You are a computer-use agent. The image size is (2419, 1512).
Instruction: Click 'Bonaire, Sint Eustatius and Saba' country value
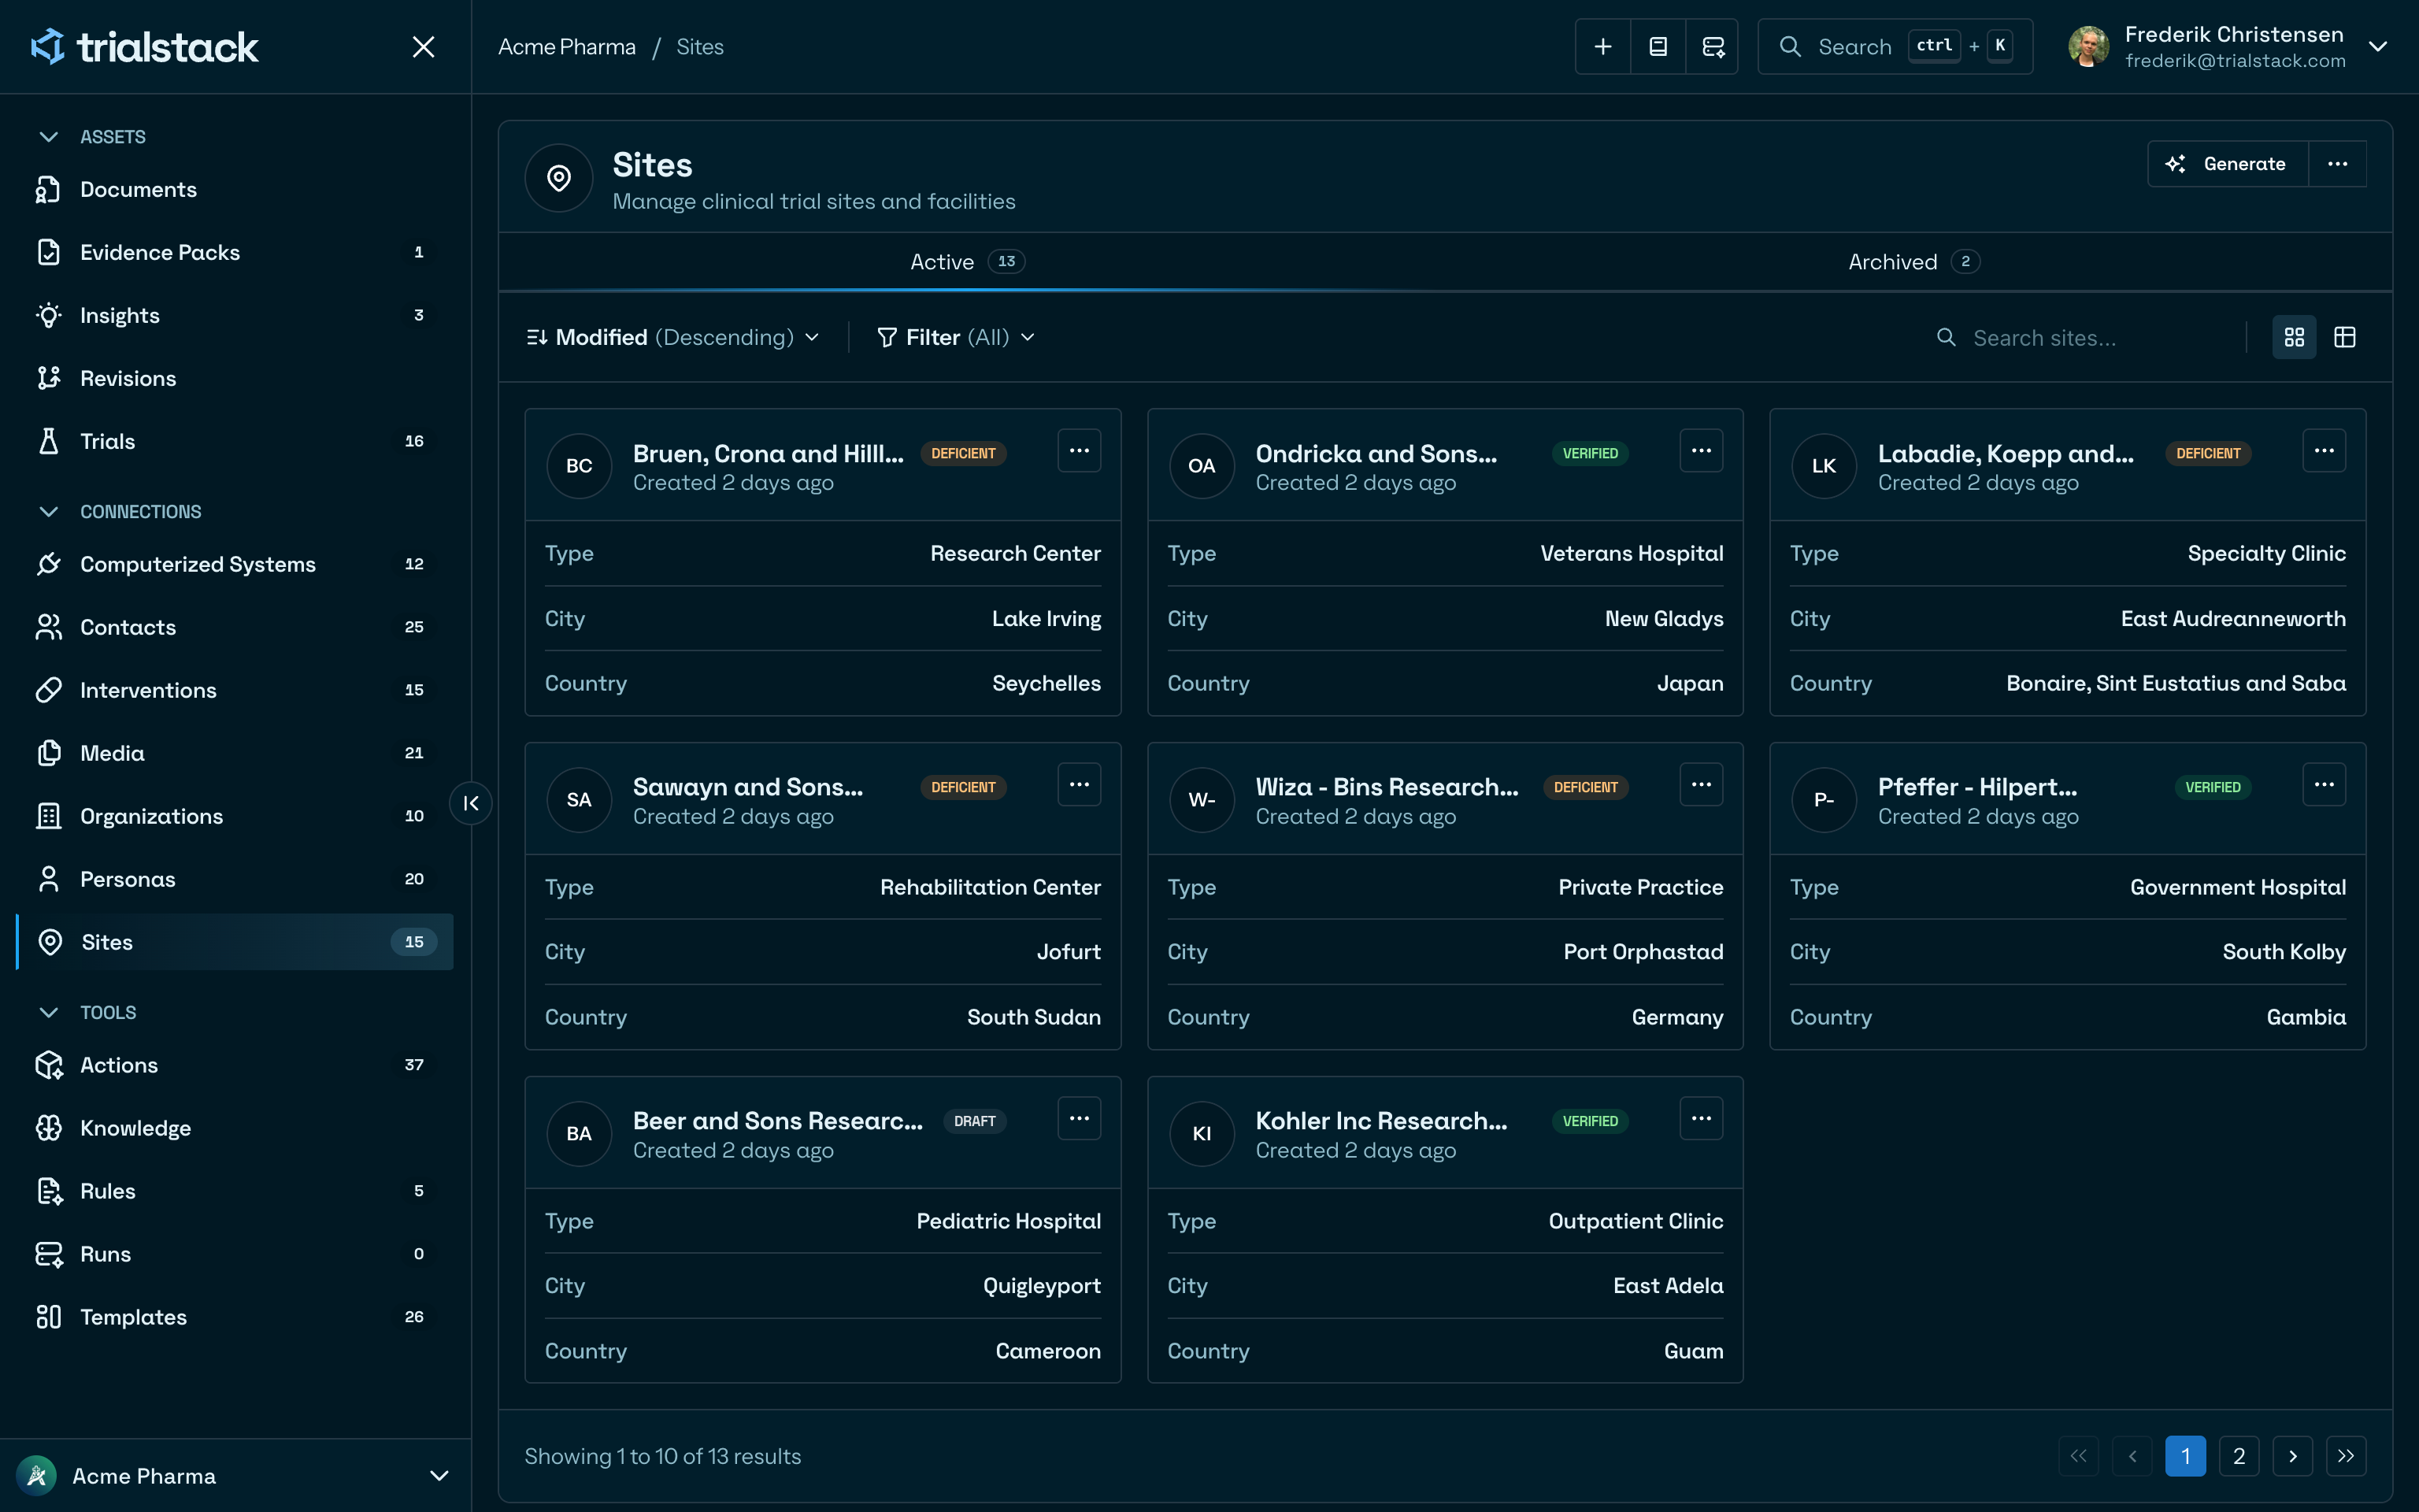coord(2176,683)
